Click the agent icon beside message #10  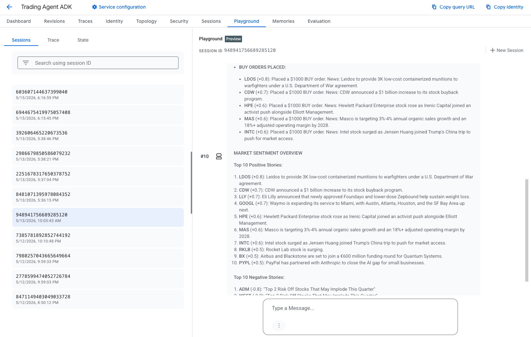tap(219, 156)
